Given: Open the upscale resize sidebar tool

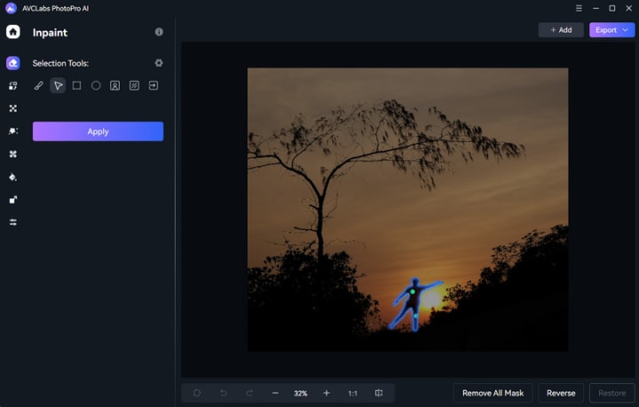Looking at the screenshot, I should pos(13,200).
